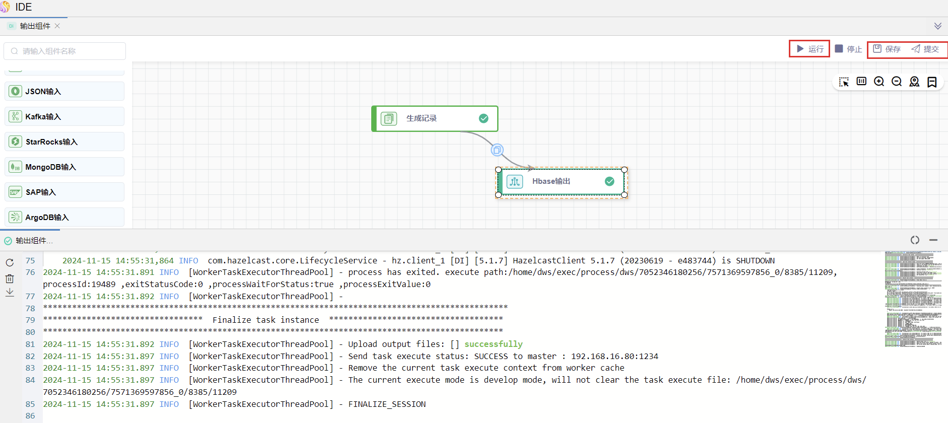
Task: Switch to the 输出组件 editor tab
Action: [35, 26]
